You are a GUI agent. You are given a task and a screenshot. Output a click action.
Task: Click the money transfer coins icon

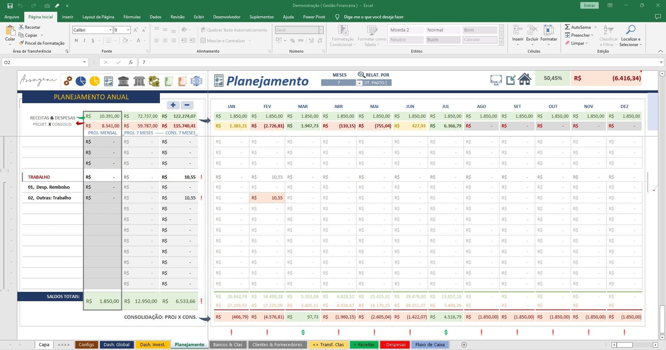154,81
